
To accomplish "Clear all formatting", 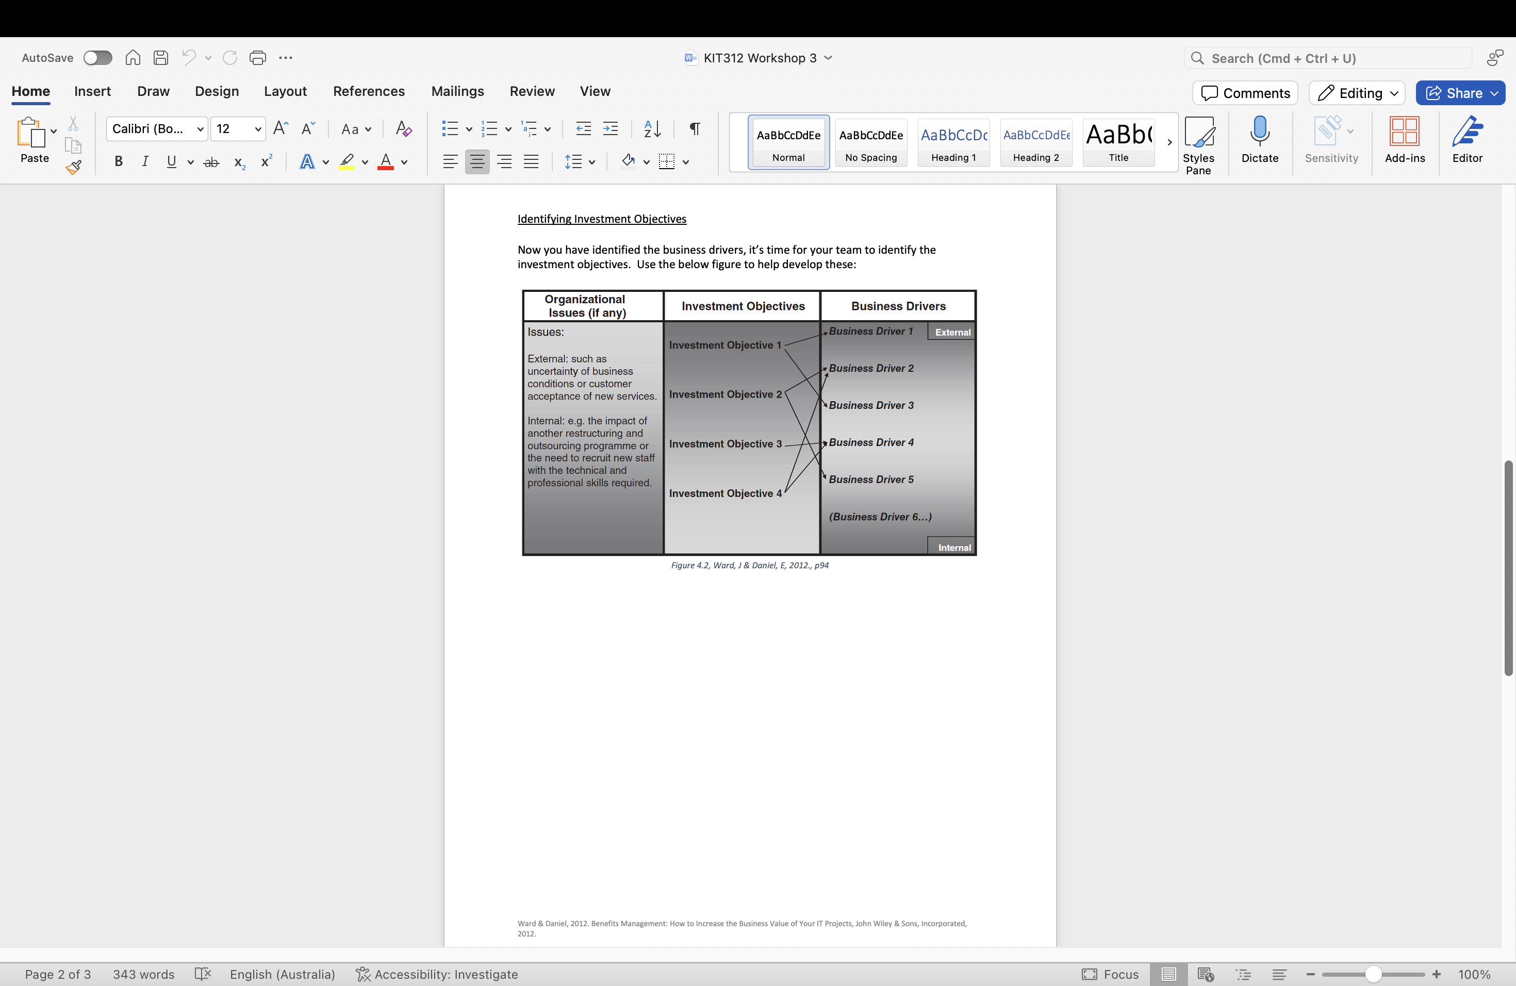I will pyautogui.click(x=403, y=128).
